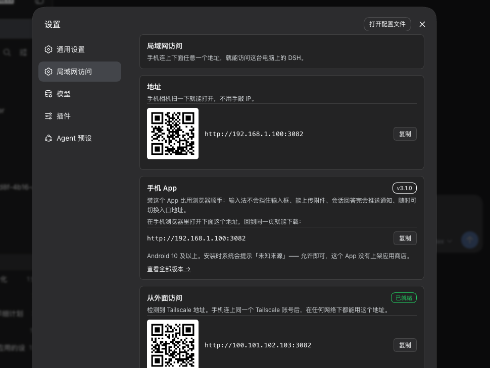This screenshot has height=368, width=490.
Task: Click the URL text in the 手机 App card
Action: tap(196, 238)
